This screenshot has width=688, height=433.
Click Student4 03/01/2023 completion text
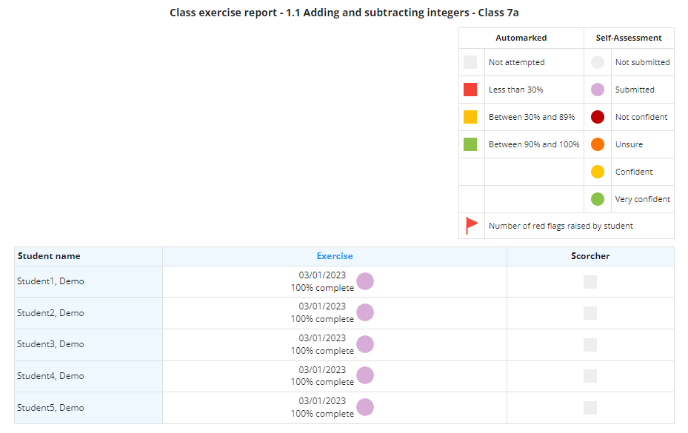point(322,376)
